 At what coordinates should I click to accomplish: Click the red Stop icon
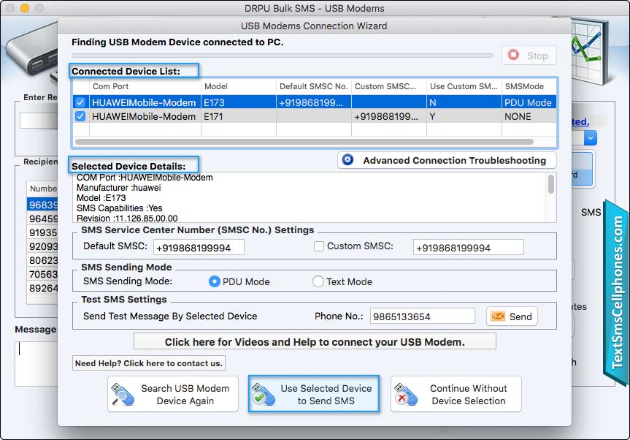pyautogui.click(x=513, y=55)
